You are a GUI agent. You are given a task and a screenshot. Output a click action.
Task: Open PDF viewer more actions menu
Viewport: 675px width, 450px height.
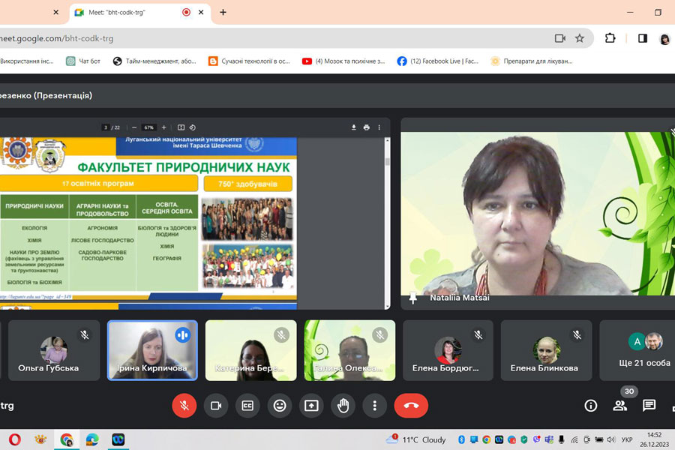tap(379, 127)
